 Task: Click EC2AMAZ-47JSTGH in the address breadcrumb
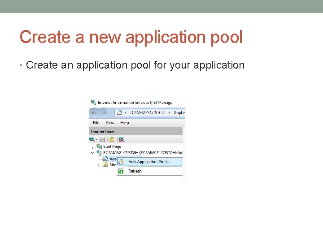tap(148, 113)
